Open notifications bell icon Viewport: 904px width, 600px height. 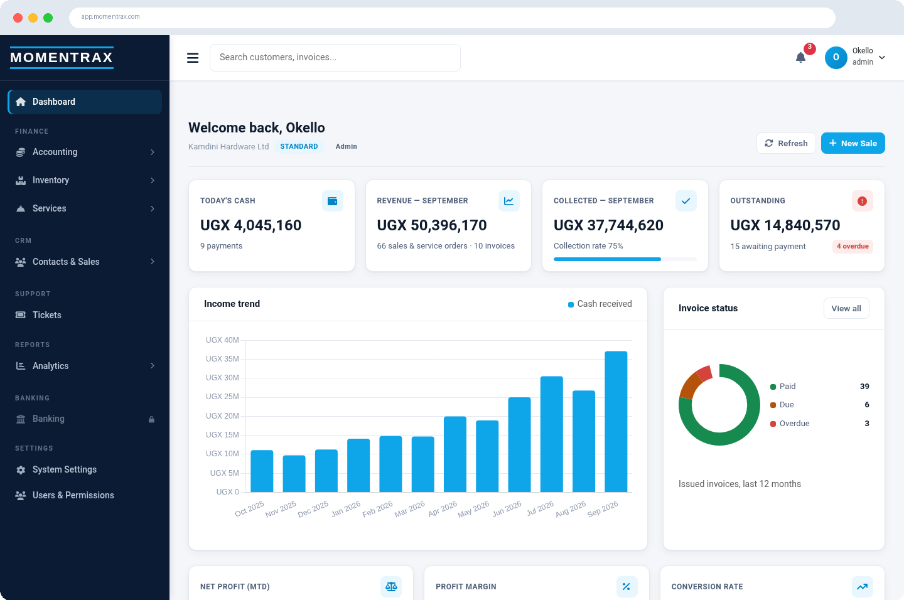800,58
